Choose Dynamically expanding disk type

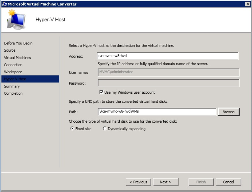pyautogui.click(x=105, y=129)
